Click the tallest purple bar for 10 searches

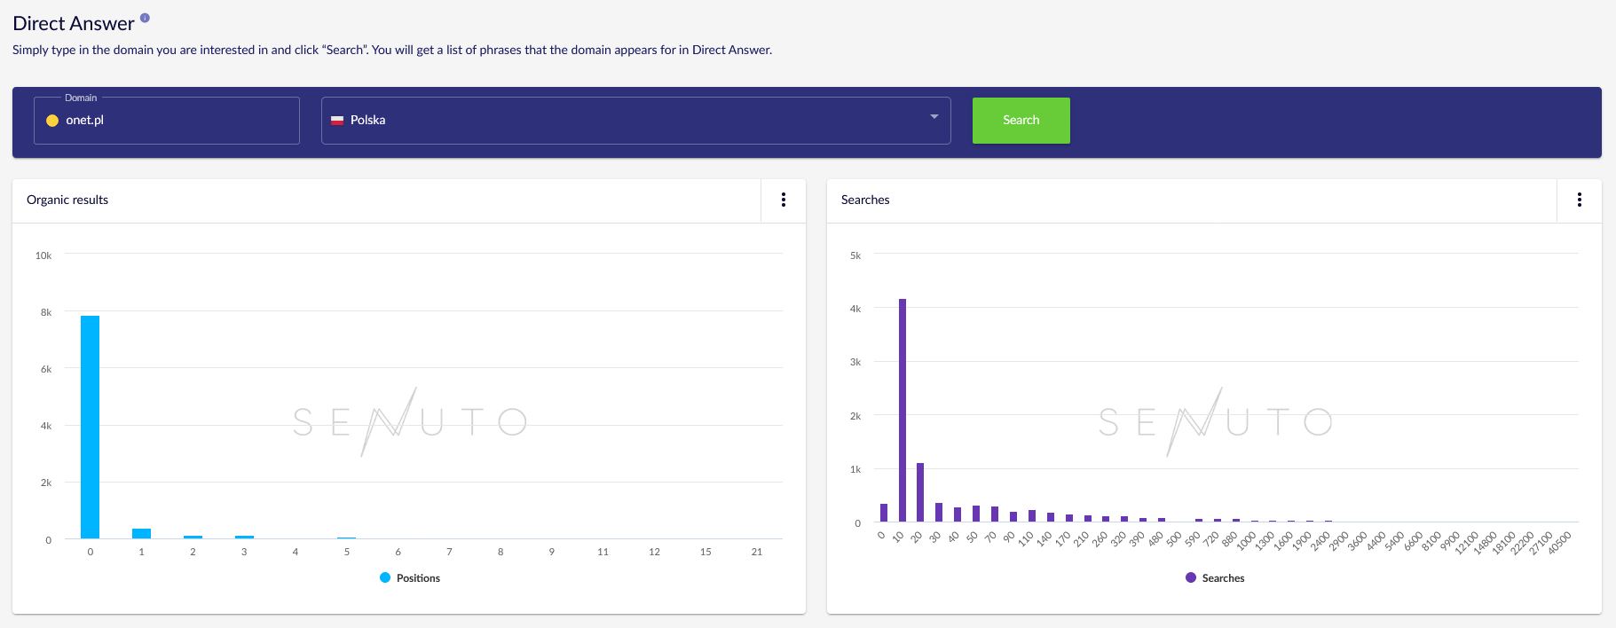point(902,410)
